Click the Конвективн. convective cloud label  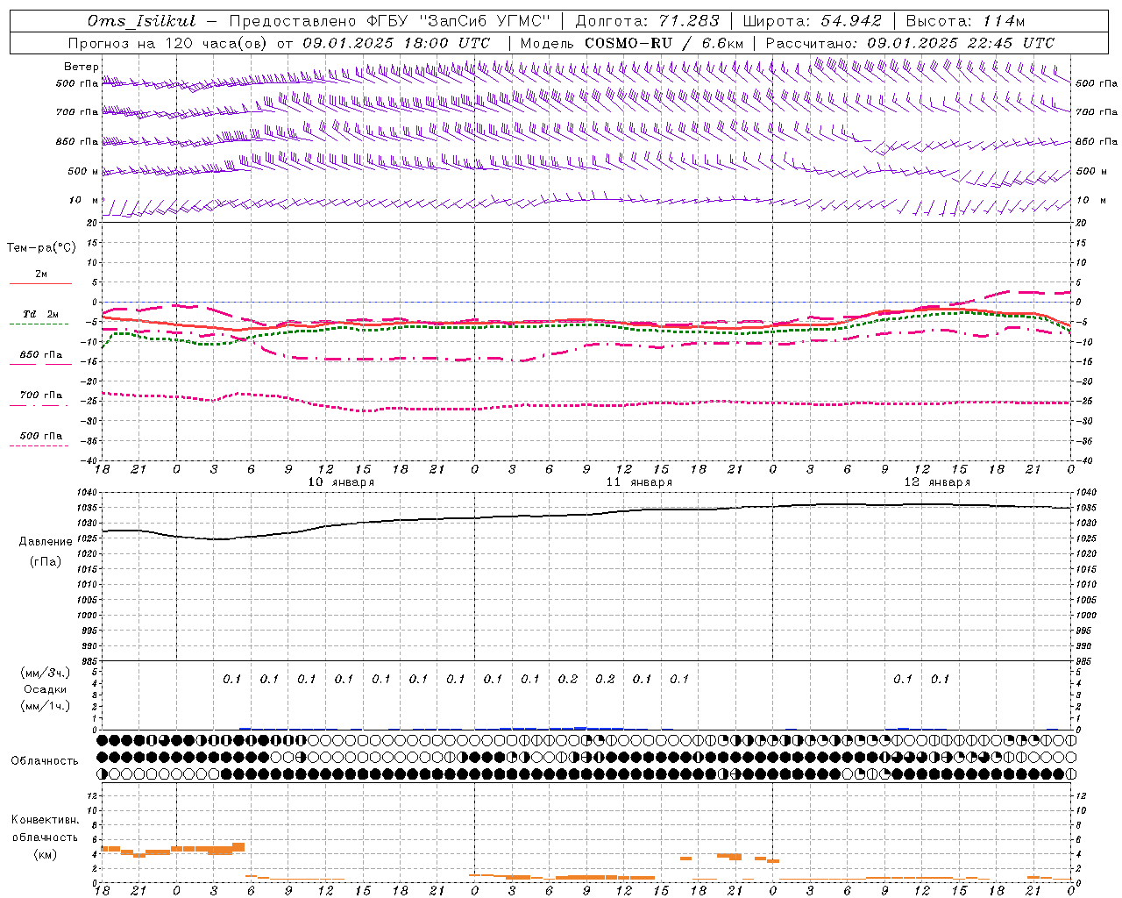tap(46, 820)
